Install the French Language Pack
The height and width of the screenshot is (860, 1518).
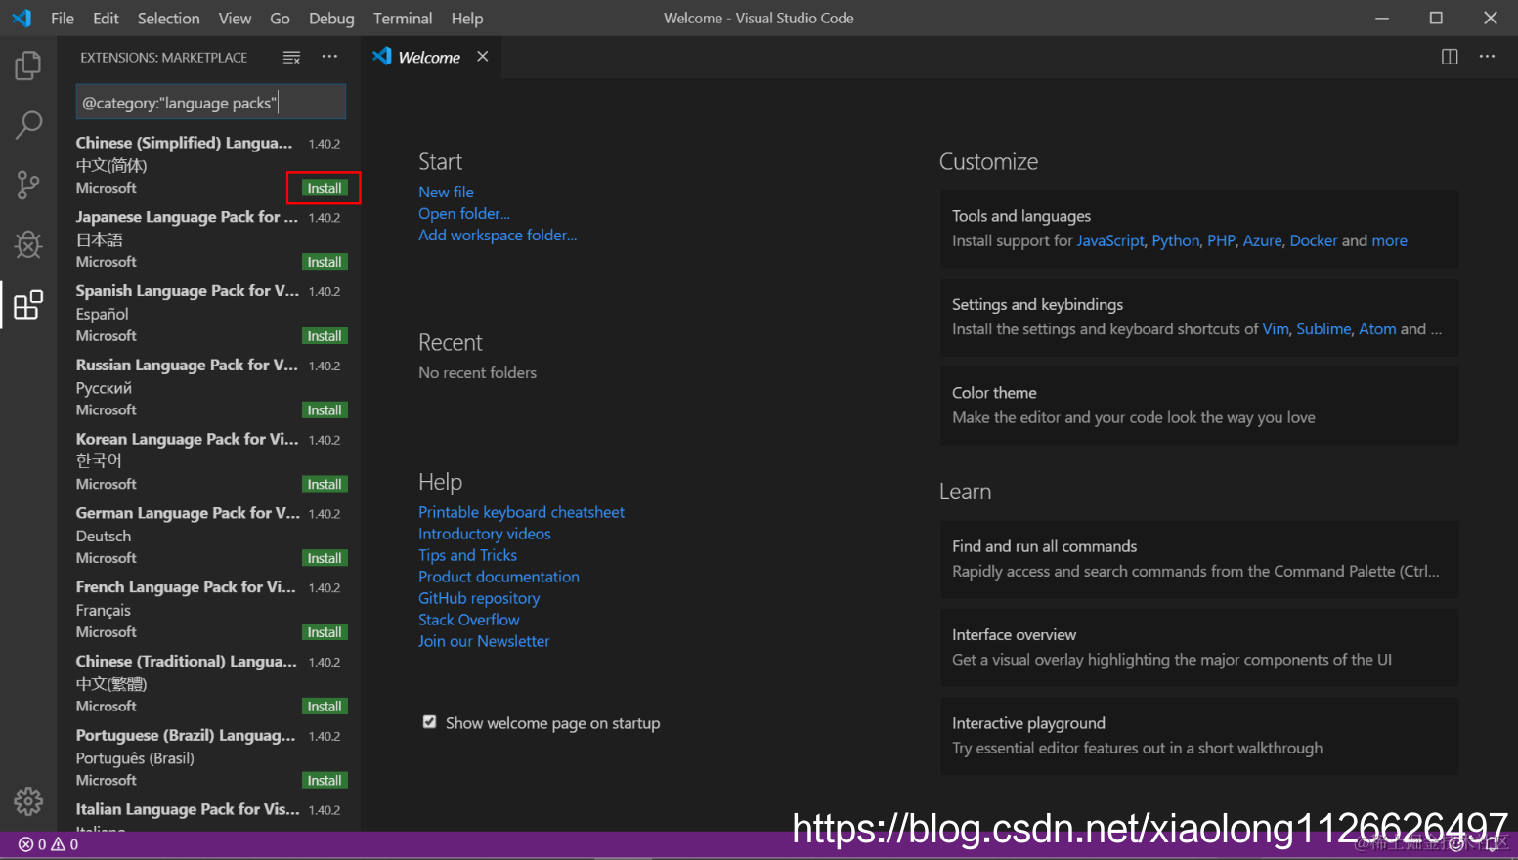(325, 632)
